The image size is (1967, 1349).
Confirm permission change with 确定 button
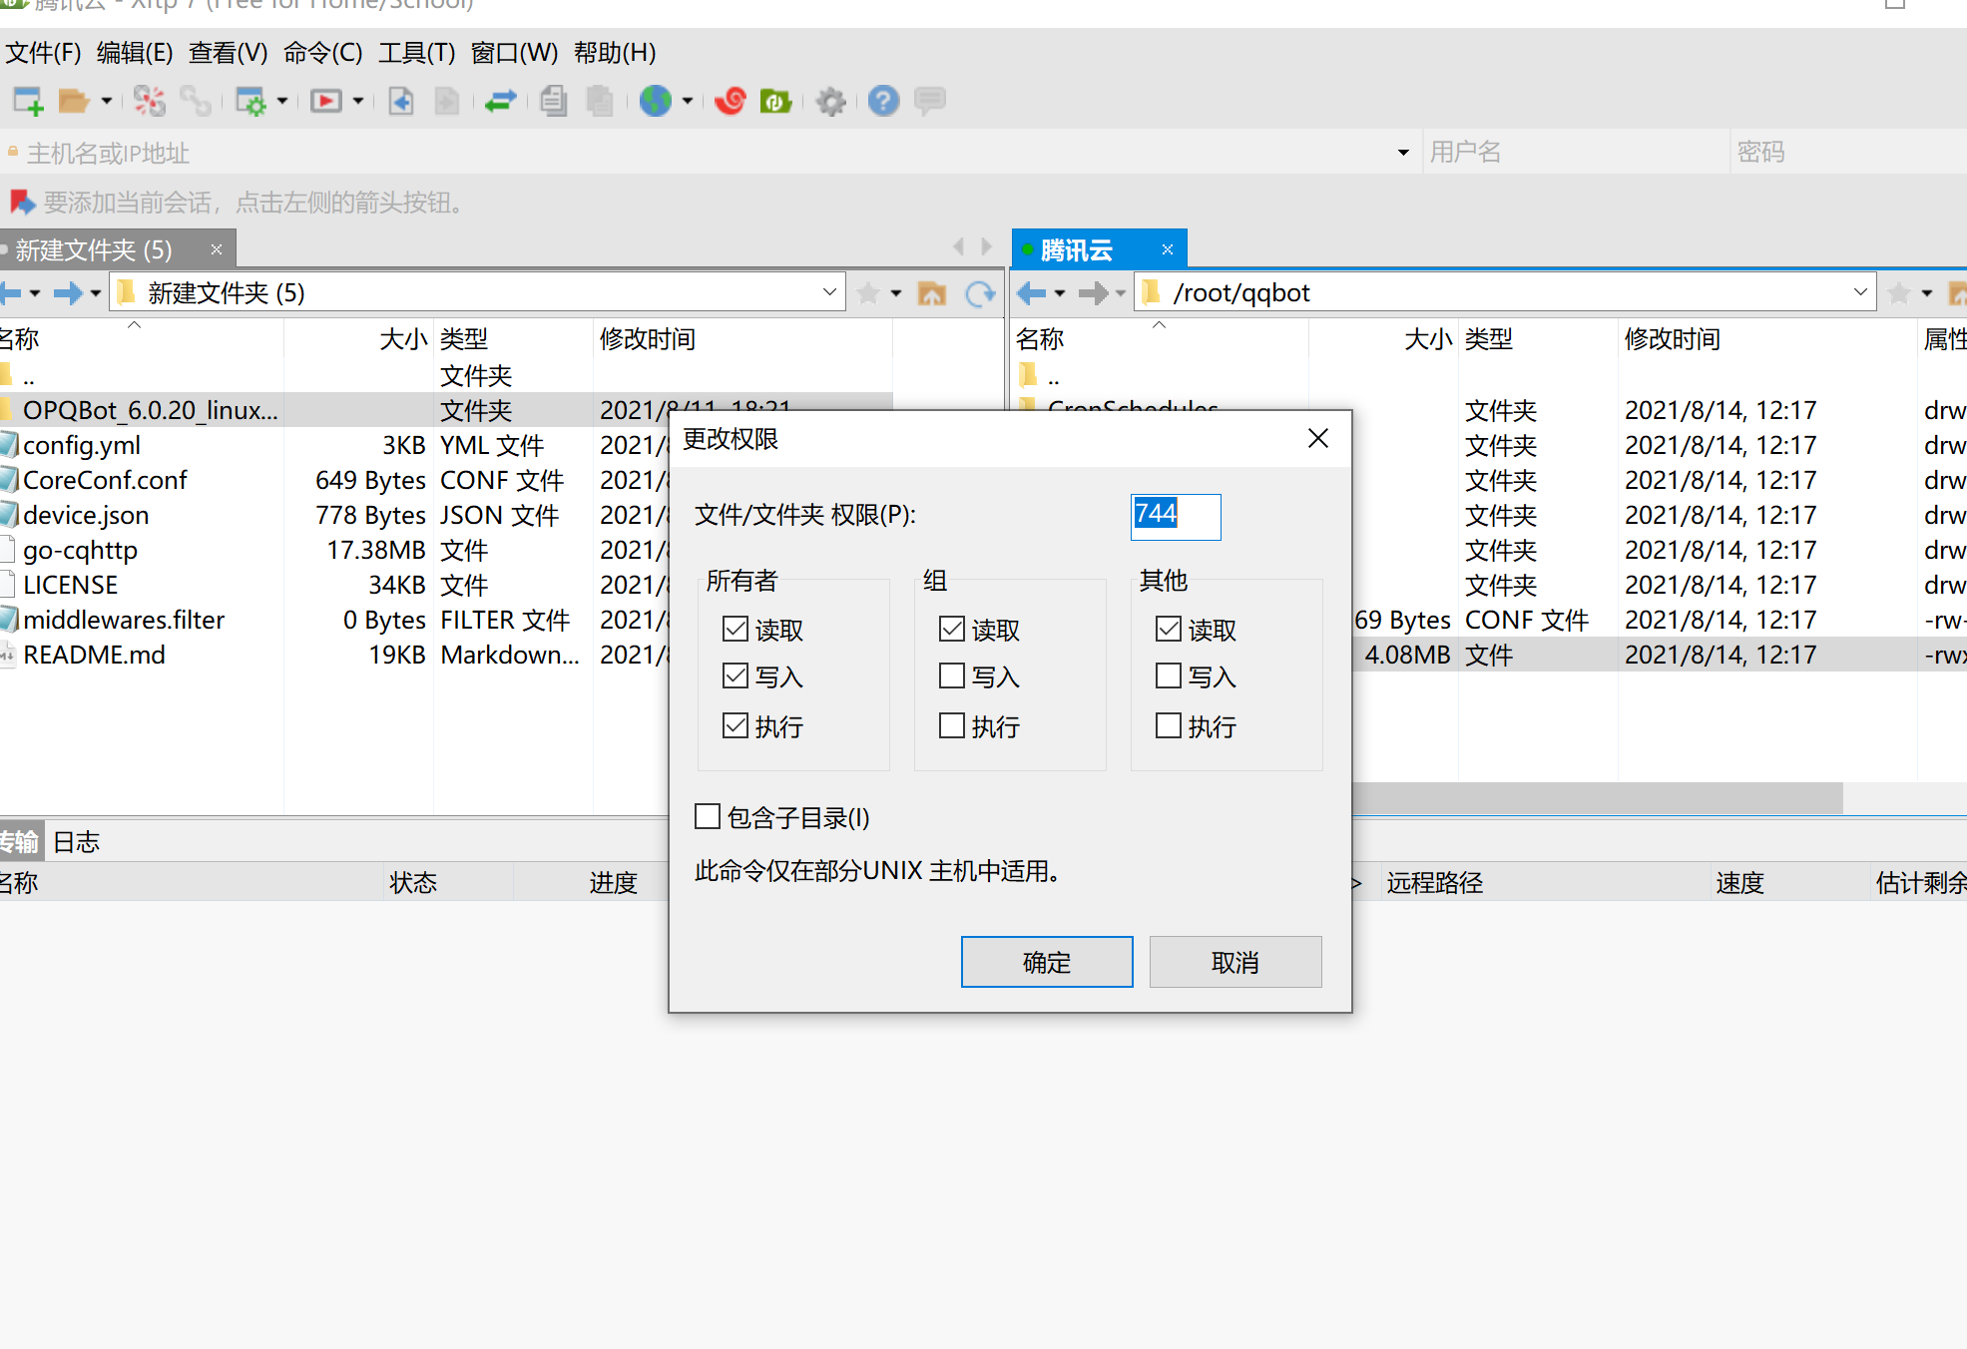pos(1046,961)
